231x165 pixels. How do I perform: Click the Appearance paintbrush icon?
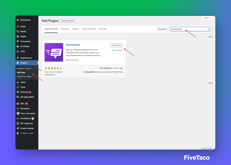point(18,58)
